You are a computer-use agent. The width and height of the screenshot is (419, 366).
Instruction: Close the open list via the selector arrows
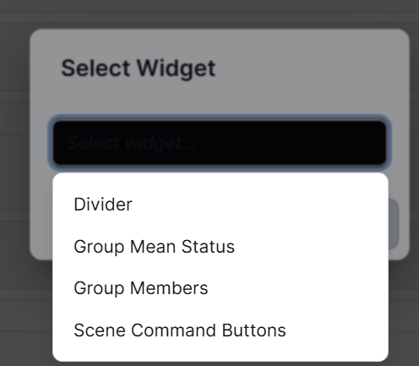[367, 143]
